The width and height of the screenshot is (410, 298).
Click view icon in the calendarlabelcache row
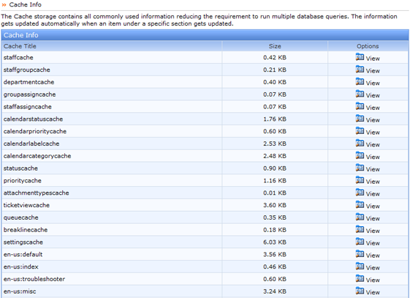pyautogui.click(x=360, y=143)
